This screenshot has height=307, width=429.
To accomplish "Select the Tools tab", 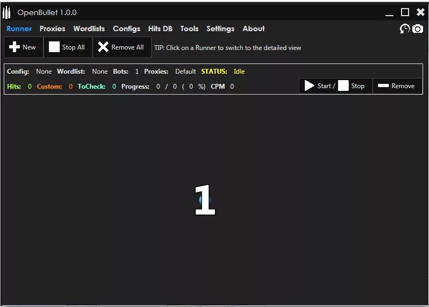I will point(189,28).
